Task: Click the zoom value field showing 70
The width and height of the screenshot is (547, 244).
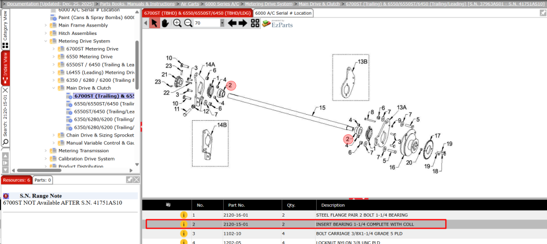Action: pyautogui.click(x=207, y=23)
